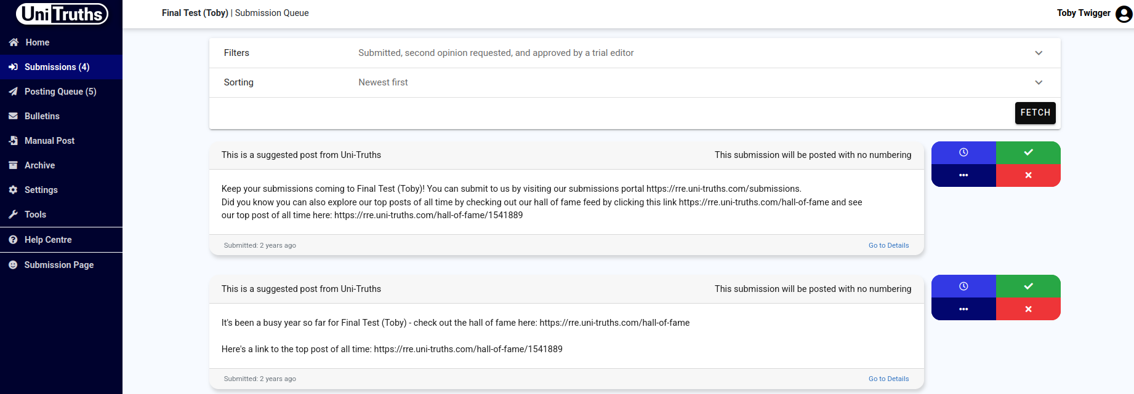Screen dimensions: 1134x394
Task: Select Manual Post in the sidebar
Action: pyautogui.click(x=61, y=141)
